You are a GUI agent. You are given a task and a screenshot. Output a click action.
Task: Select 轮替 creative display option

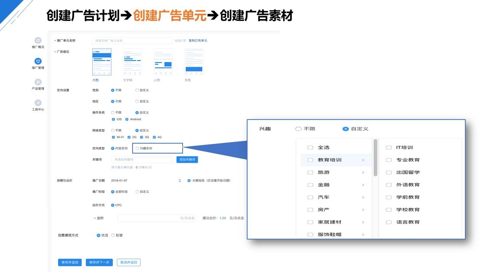point(113,235)
